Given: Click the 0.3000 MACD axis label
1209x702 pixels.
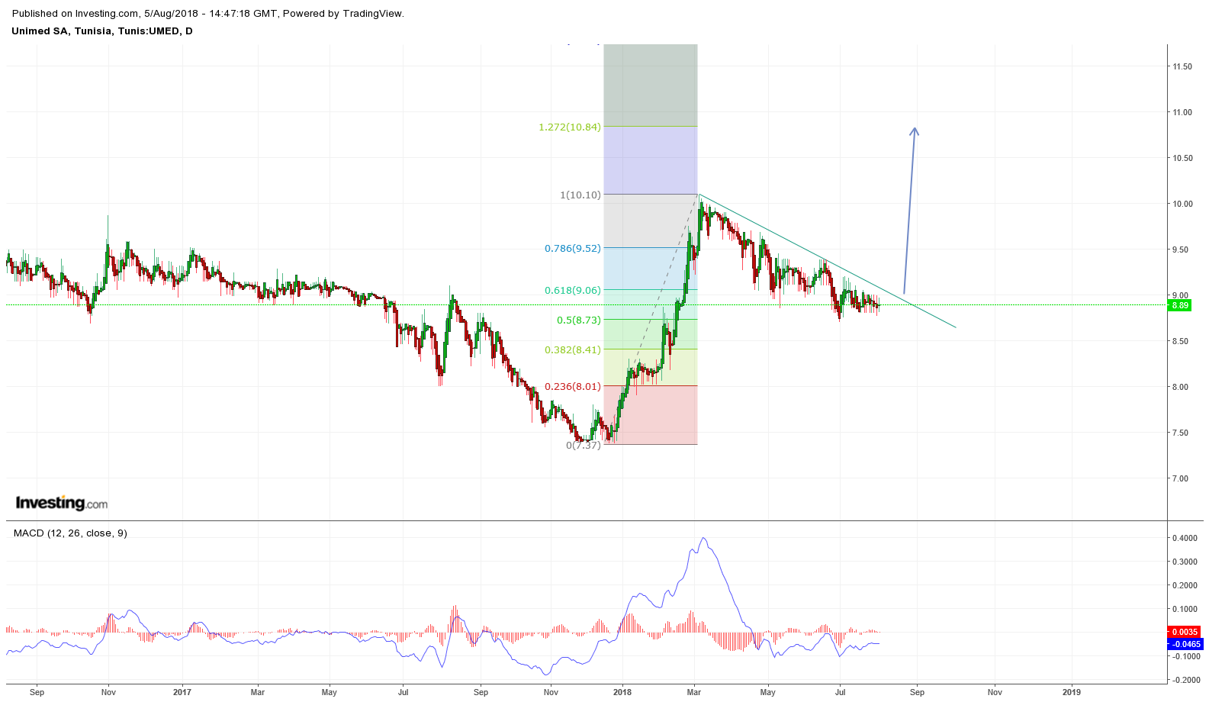Looking at the screenshot, I should 1185,562.
